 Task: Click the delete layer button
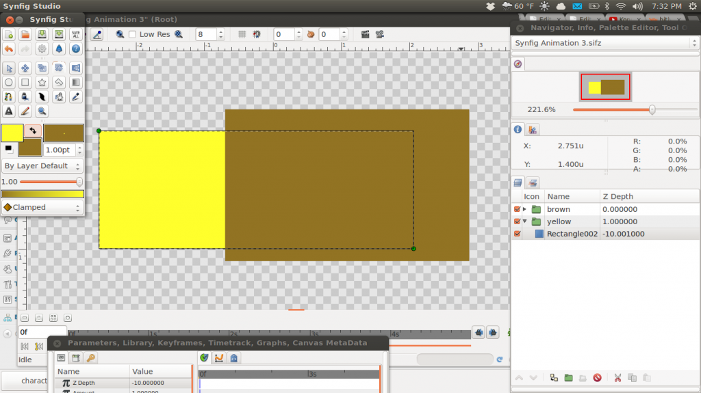tap(597, 378)
